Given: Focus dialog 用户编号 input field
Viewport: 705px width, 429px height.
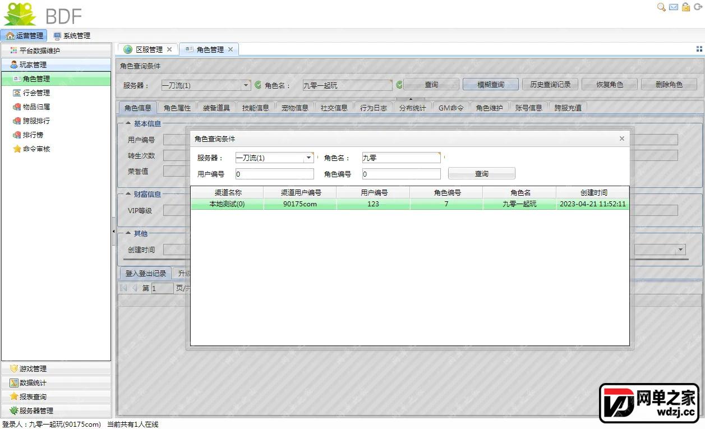Looking at the screenshot, I should (x=275, y=174).
